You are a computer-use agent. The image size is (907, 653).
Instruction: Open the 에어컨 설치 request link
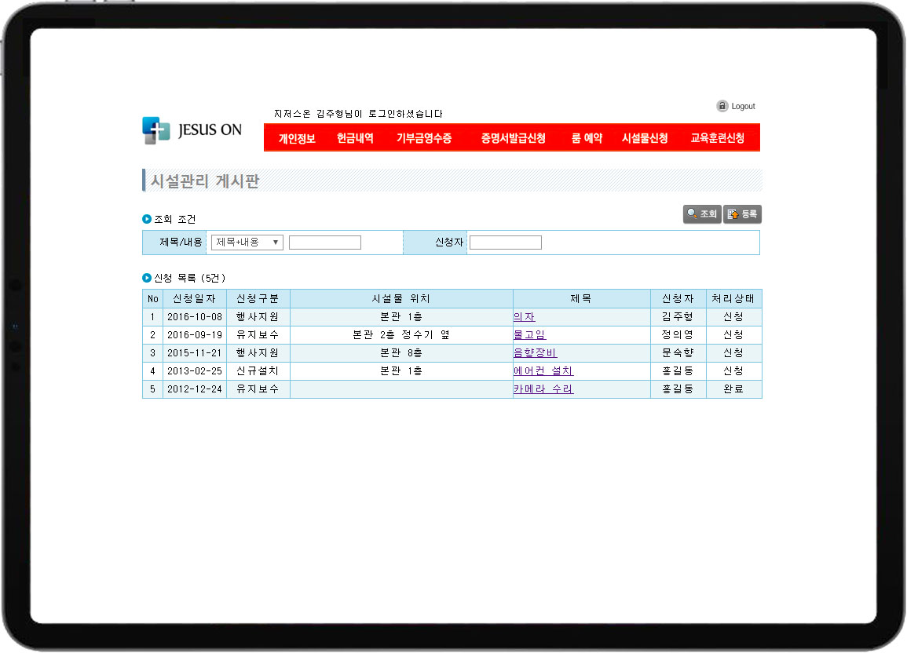543,371
